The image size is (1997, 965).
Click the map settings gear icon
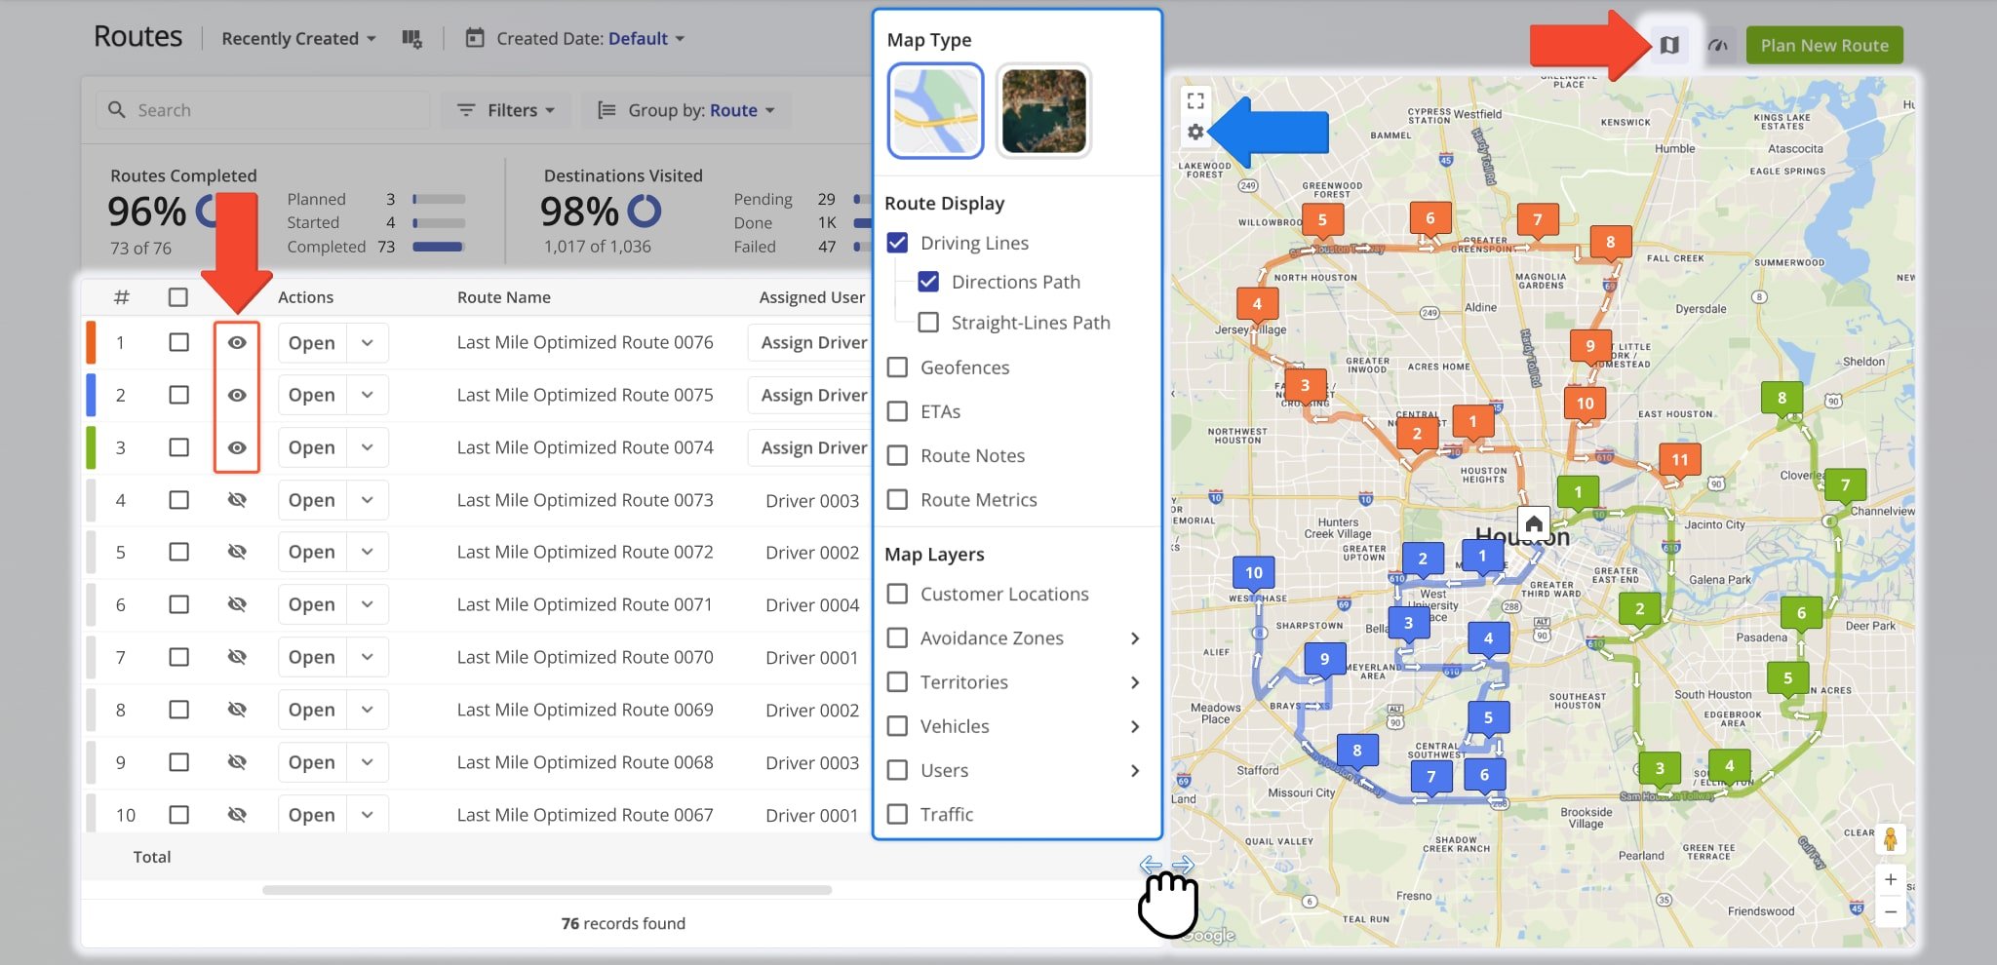(1195, 132)
